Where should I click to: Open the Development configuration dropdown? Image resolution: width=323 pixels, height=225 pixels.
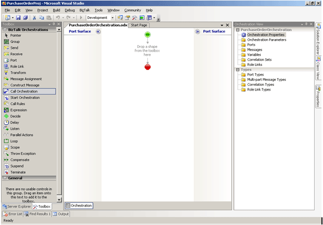click(x=112, y=18)
